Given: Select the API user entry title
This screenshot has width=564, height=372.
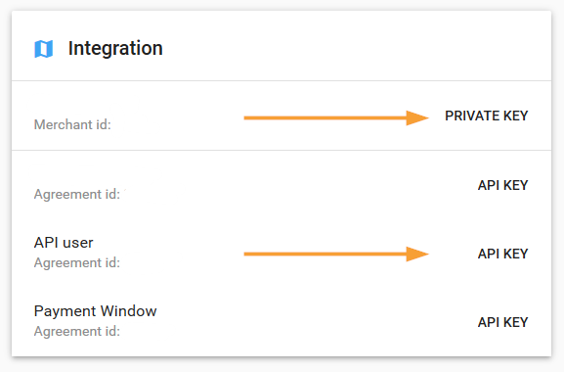Looking at the screenshot, I should click(x=64, y=243).
